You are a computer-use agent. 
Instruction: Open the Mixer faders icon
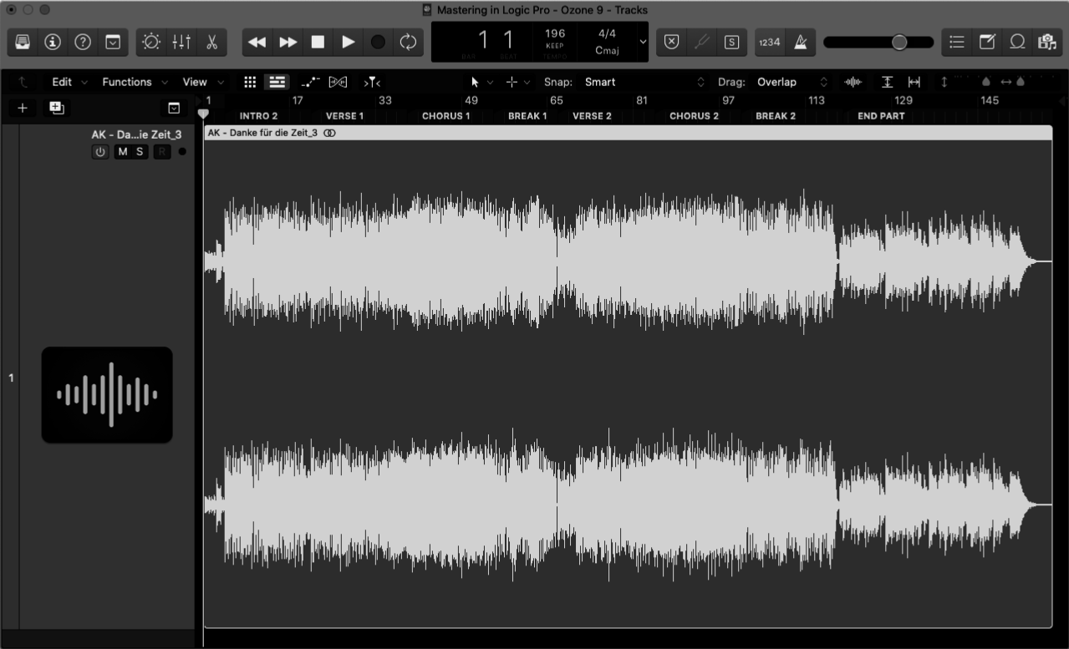coord(181,42)
